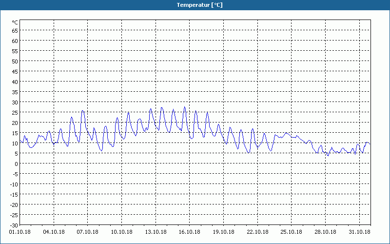Select the 65 degree y-axis label
The width and height of the screenshot is (390, 244).
[x=15, y=30]
